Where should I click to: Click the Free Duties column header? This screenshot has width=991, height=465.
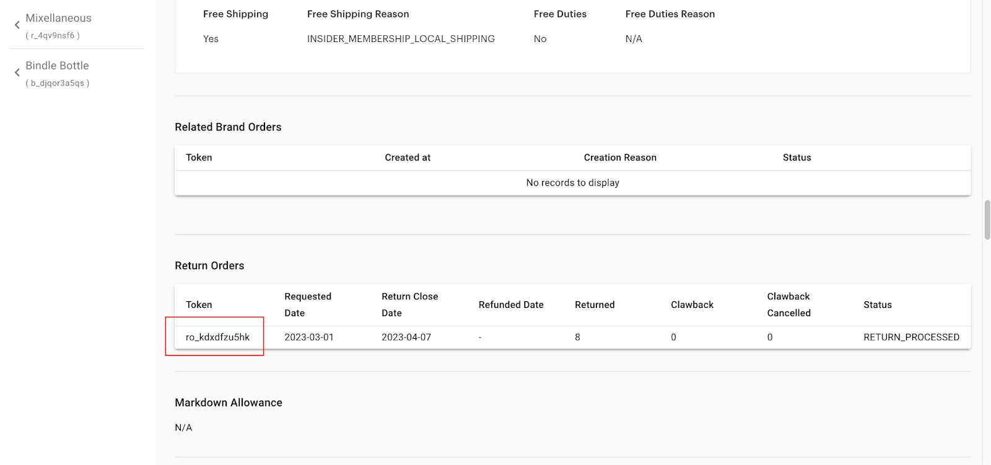560,14
